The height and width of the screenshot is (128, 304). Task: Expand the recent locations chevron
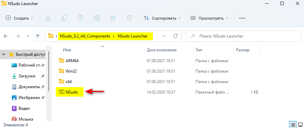pyautogui.click(x=28, y=36)
